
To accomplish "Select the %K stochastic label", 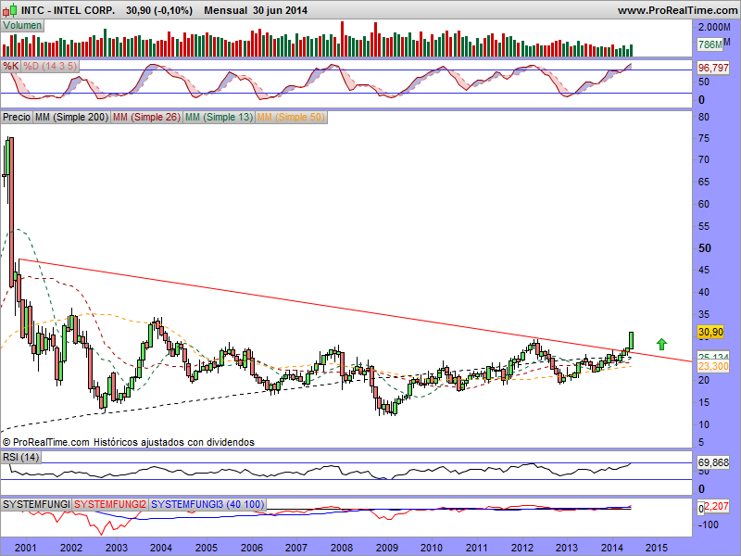I will point(10,66).
